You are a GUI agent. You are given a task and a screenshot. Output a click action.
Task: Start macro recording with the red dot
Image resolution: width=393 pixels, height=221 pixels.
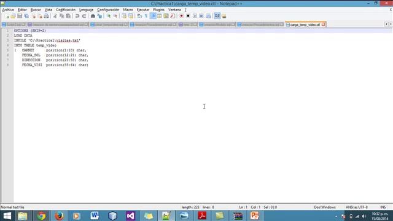tap(181, 16)
